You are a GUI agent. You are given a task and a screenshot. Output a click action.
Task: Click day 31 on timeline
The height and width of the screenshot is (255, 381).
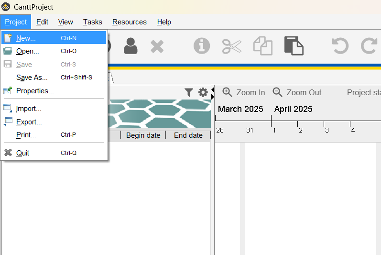(x=250, y=130)
